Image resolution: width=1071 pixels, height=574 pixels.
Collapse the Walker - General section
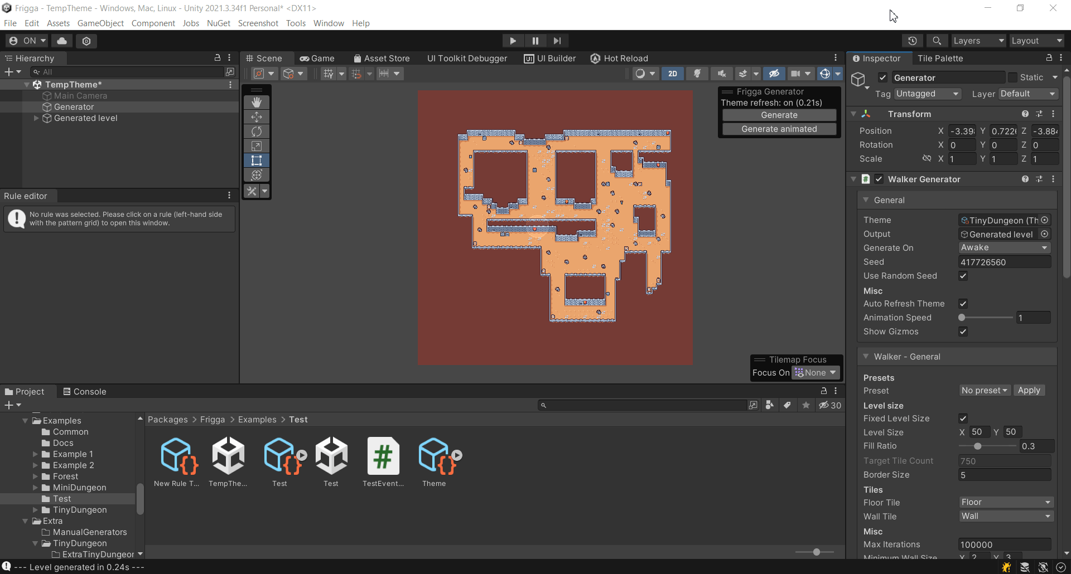[866, 357]
